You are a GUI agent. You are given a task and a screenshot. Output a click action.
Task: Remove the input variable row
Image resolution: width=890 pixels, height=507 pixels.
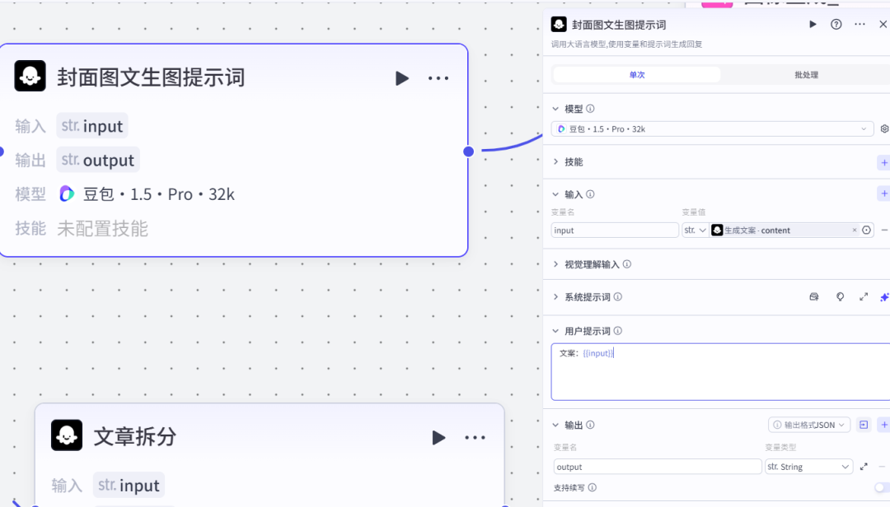click(x=884, y=230)
